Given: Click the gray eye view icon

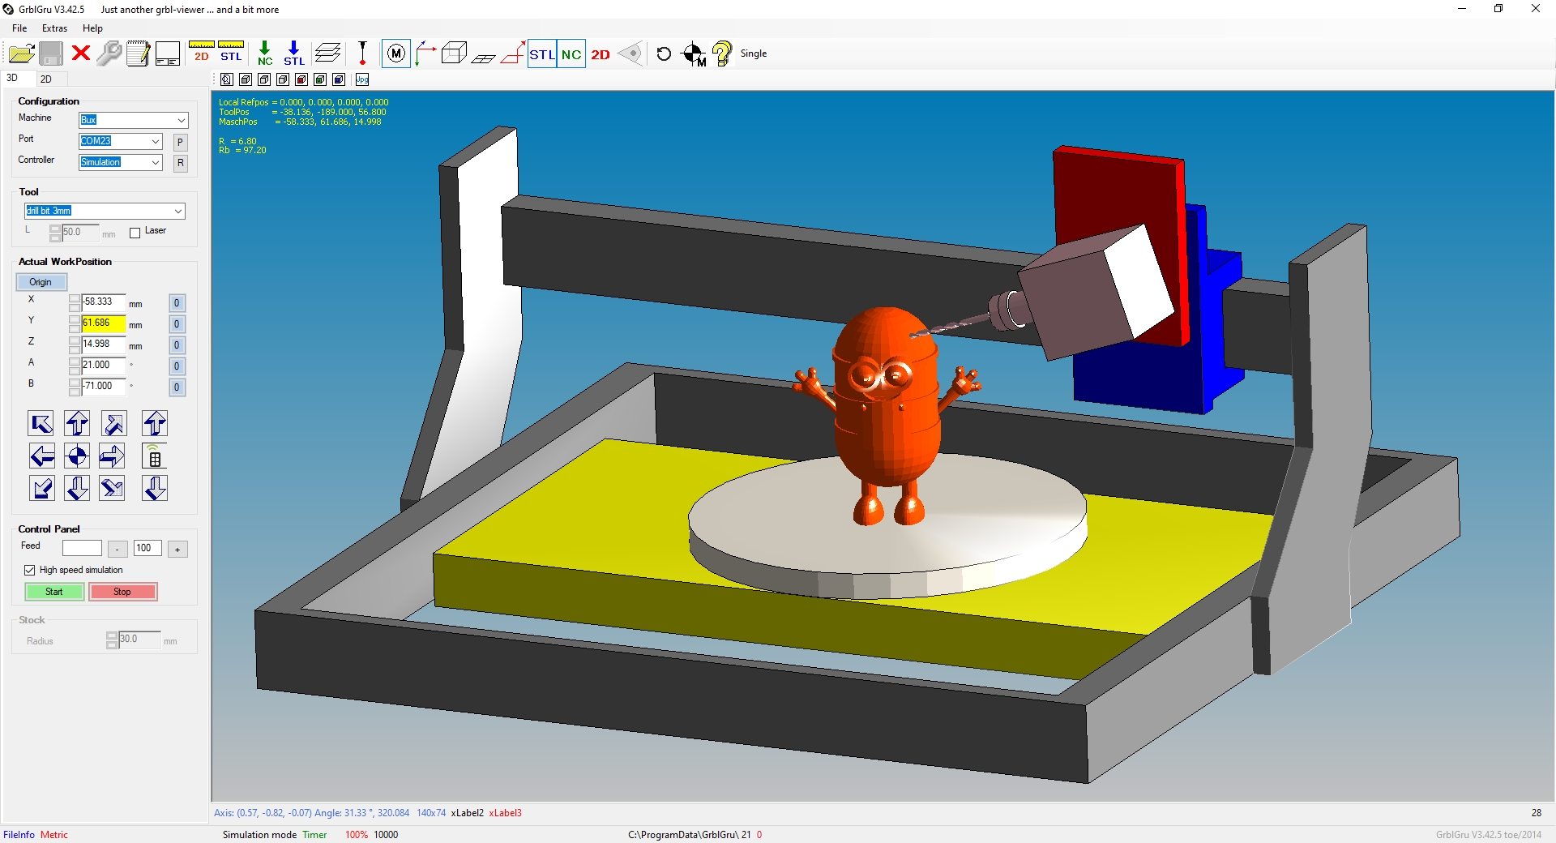Looking at the screenshot, I should coord(630,54).
